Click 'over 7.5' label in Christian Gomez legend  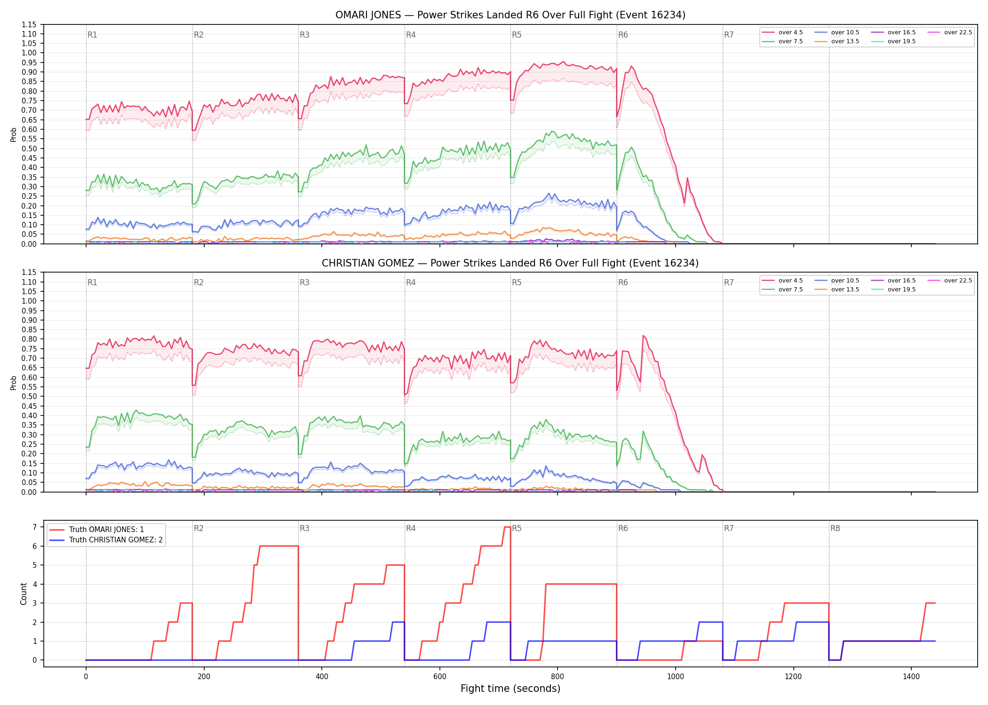pos(790,290)
